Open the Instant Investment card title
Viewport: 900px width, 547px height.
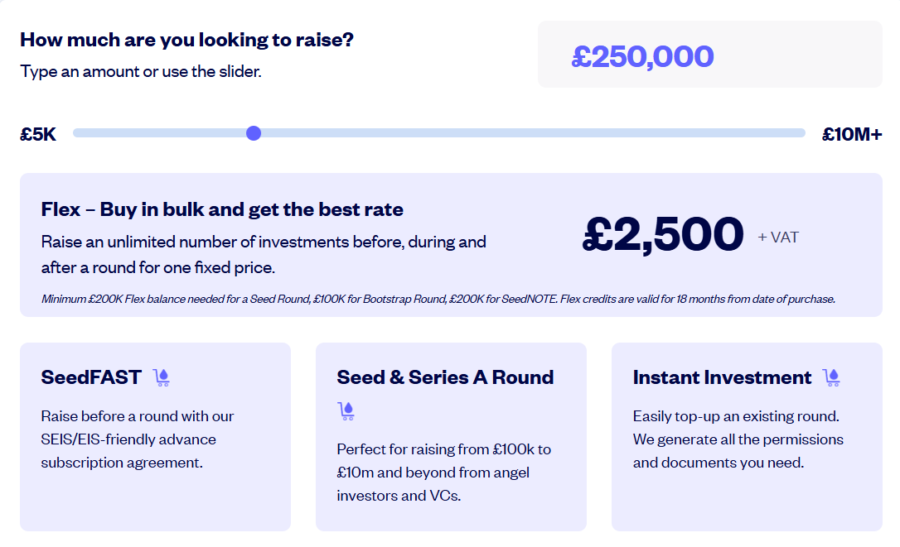click(x=722, y=377)
